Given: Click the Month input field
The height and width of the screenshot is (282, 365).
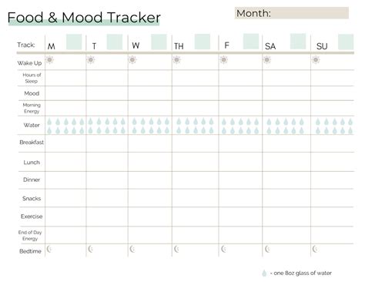Looking at the screenshot, I should tap(292, 13).
